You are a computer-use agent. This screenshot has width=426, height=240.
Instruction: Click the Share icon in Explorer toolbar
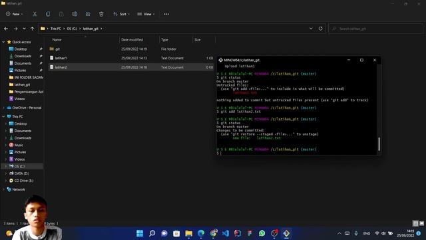[x=88, y=14]
